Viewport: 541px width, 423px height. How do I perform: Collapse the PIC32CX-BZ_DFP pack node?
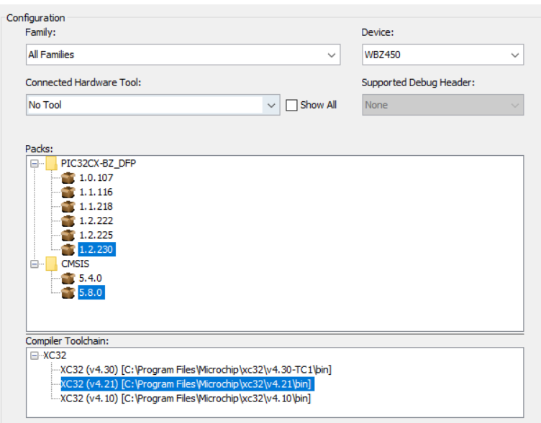(35, 163)
